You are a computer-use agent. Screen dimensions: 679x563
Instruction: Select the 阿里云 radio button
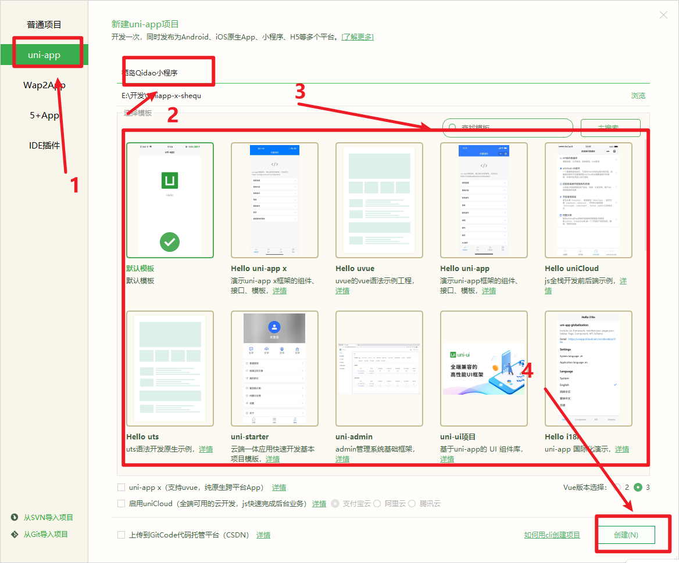pyautogui.click(x=377, y=503)
